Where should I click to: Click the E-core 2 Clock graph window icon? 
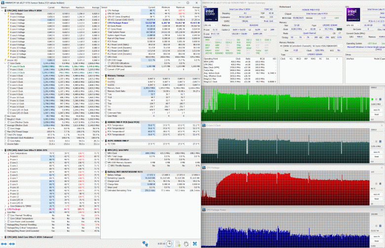[x=203, y=125]
